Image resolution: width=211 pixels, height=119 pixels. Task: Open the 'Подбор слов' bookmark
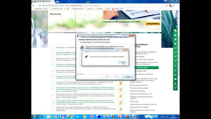point(117,9)
